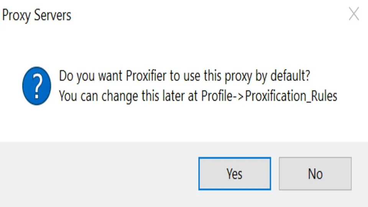Click the white question mark symbol

[36, 85]
